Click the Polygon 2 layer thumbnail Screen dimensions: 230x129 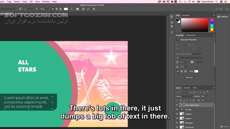[x=182, y=114]
